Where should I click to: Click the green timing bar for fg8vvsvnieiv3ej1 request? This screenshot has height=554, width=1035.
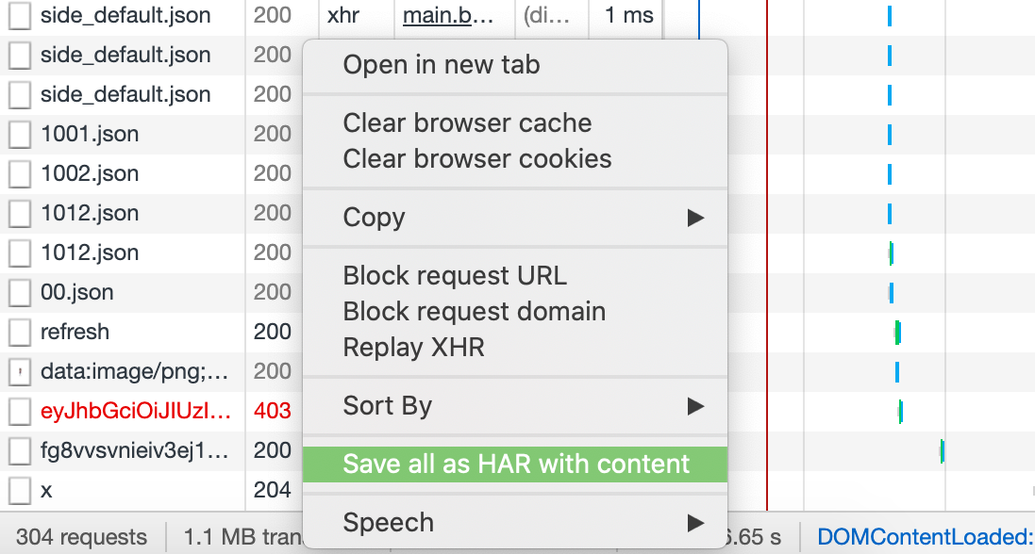pyautogui.click(x=941, y=450)
